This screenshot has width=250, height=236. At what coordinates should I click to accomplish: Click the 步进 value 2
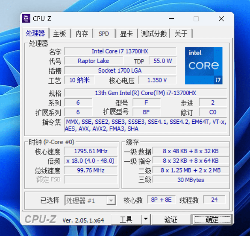(213, 102)
